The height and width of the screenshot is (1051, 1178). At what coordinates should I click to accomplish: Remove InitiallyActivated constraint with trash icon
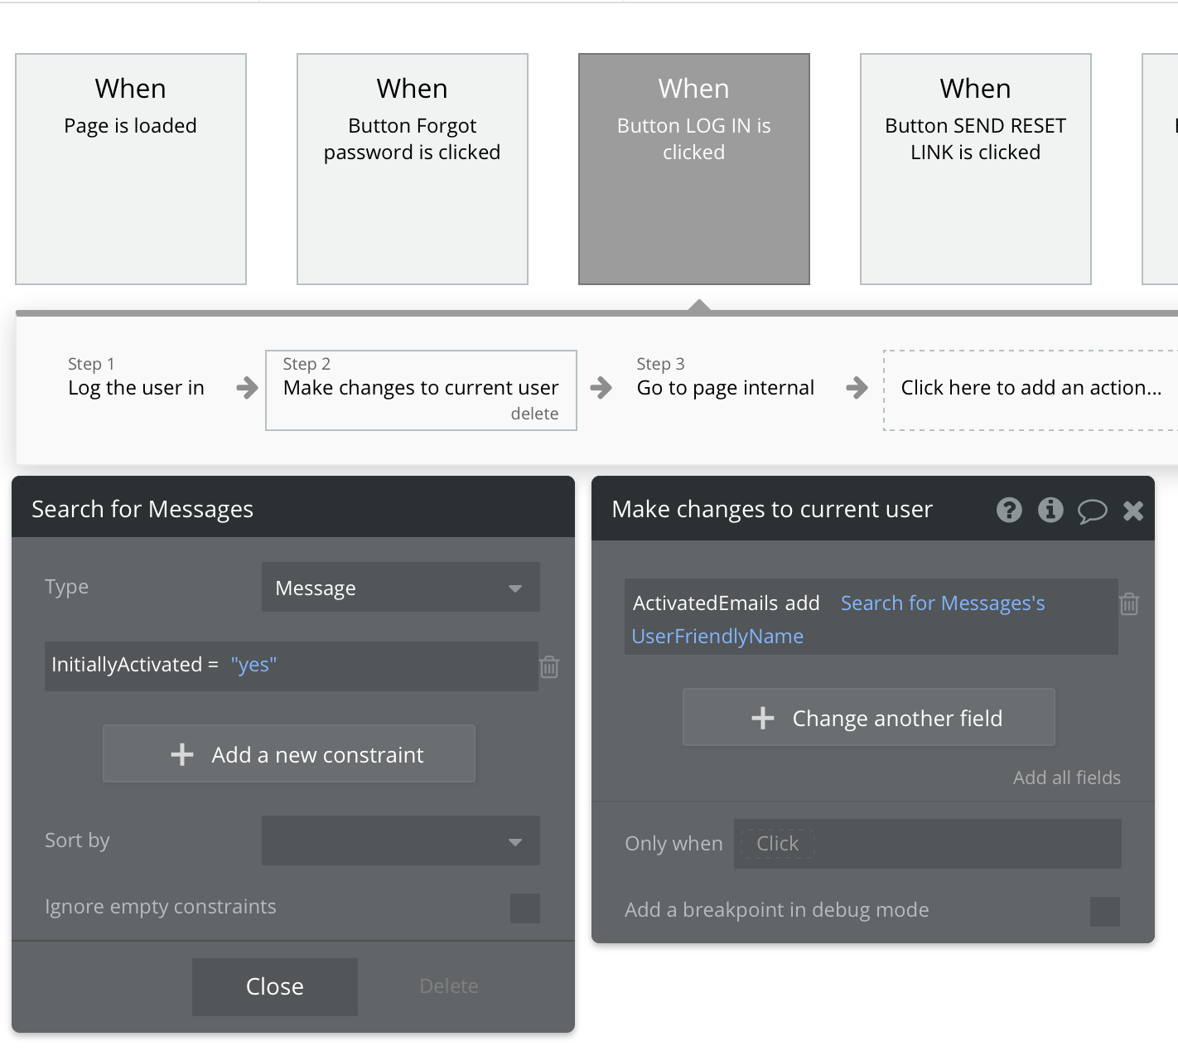tap(549, 666)
